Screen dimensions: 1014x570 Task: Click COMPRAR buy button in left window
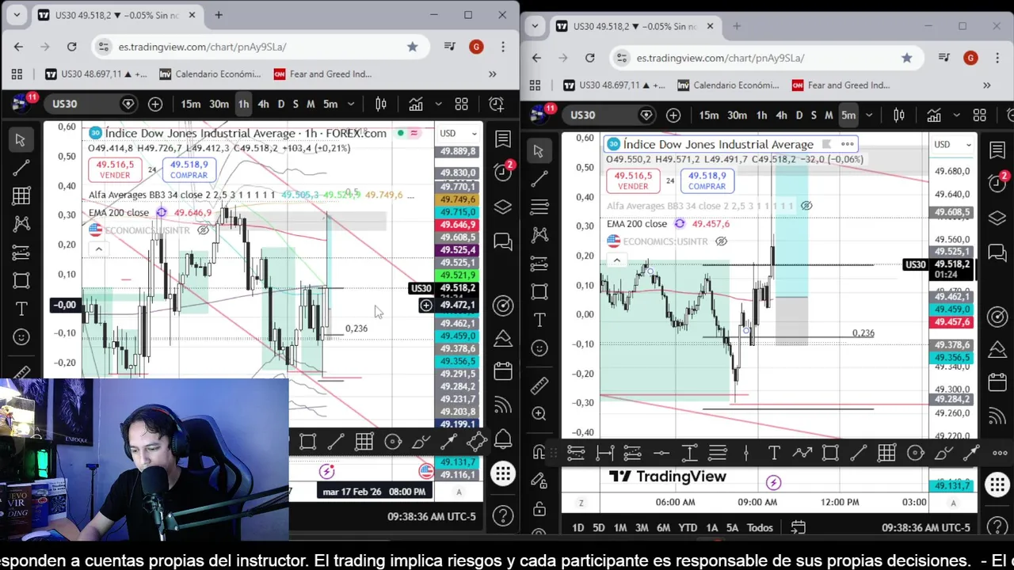189,169
